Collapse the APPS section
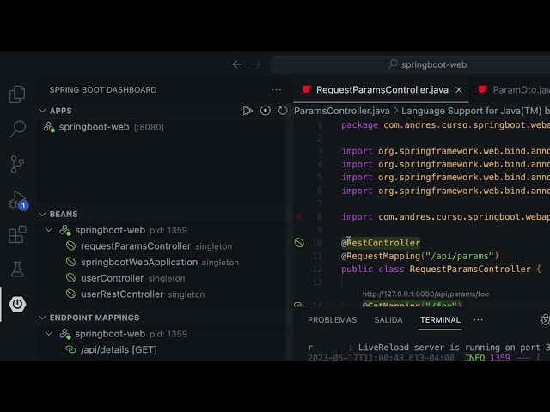The width and height of the screenshot is (550, 412). tap(42, 111)
